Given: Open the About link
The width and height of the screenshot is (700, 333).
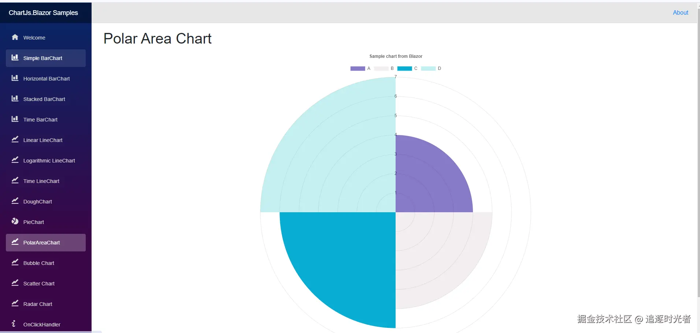Looking at the screenshot, I should click(x=680, y=12).
